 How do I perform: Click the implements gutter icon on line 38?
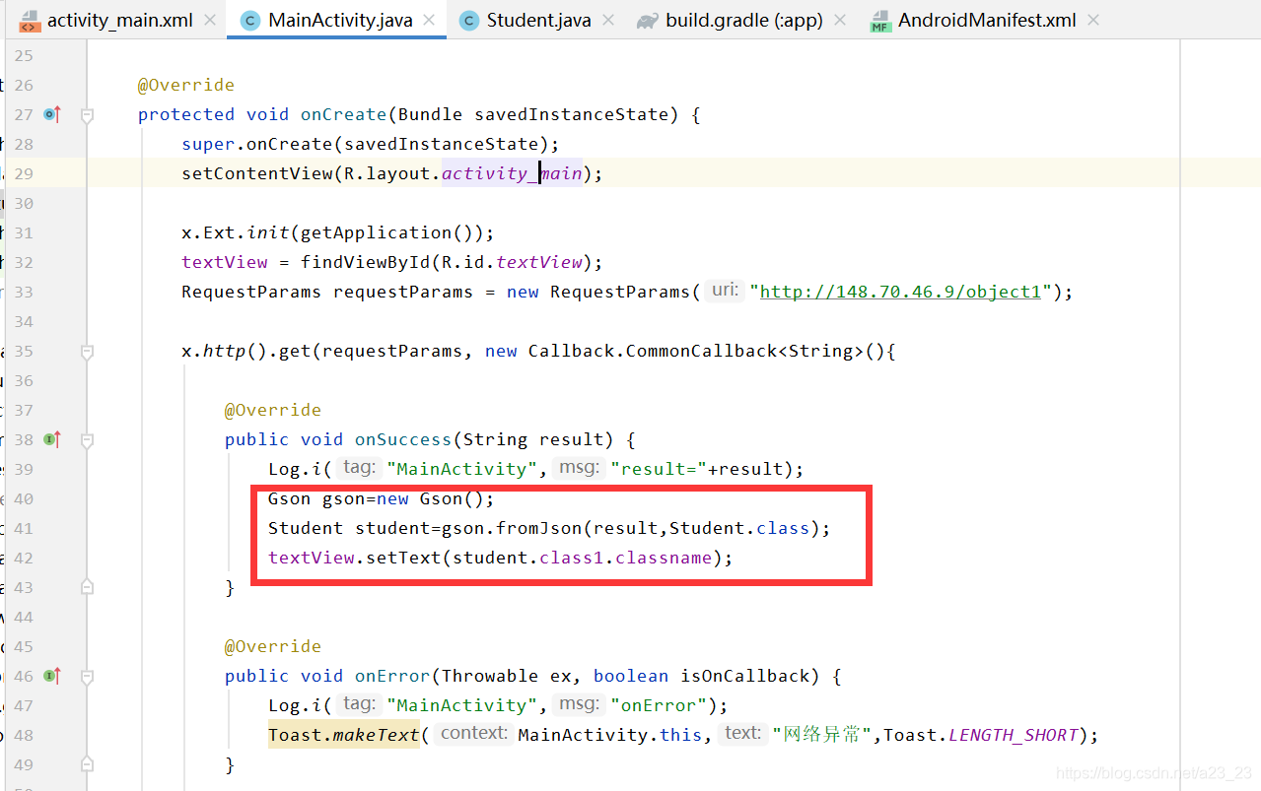click(52, 439)
